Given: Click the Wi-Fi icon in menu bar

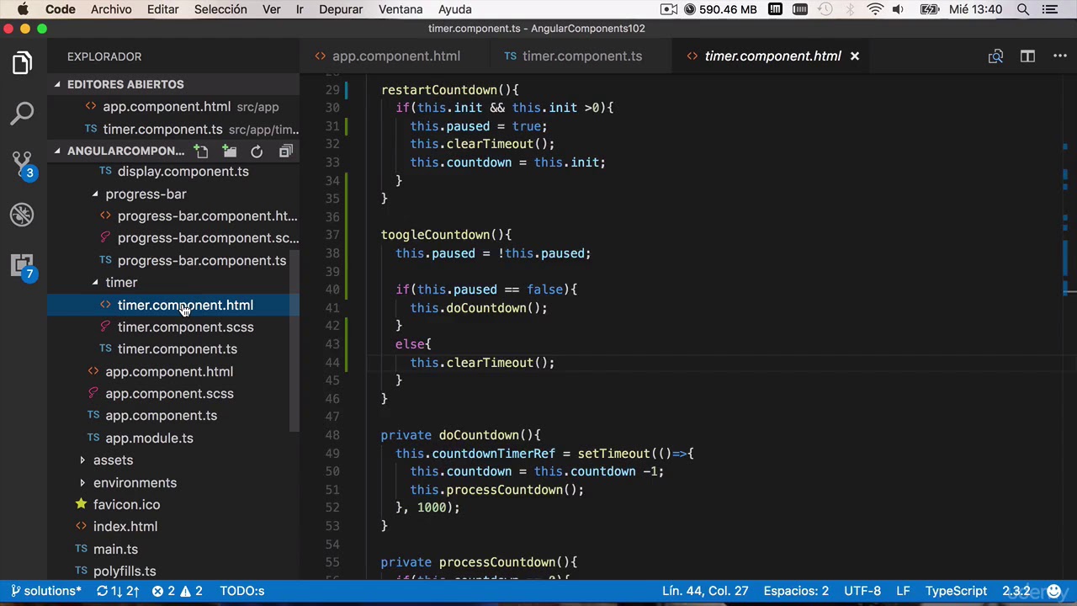Looking at the screenshot, I should 875,9.
